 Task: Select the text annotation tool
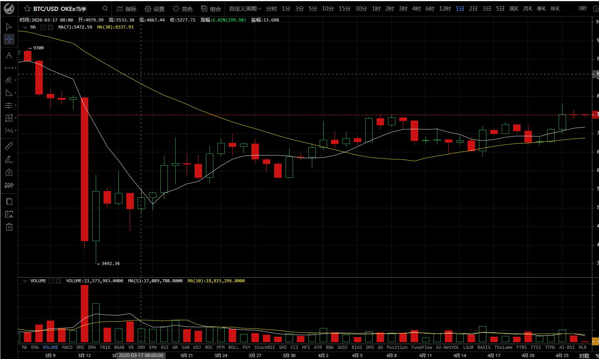click(9, 55)
